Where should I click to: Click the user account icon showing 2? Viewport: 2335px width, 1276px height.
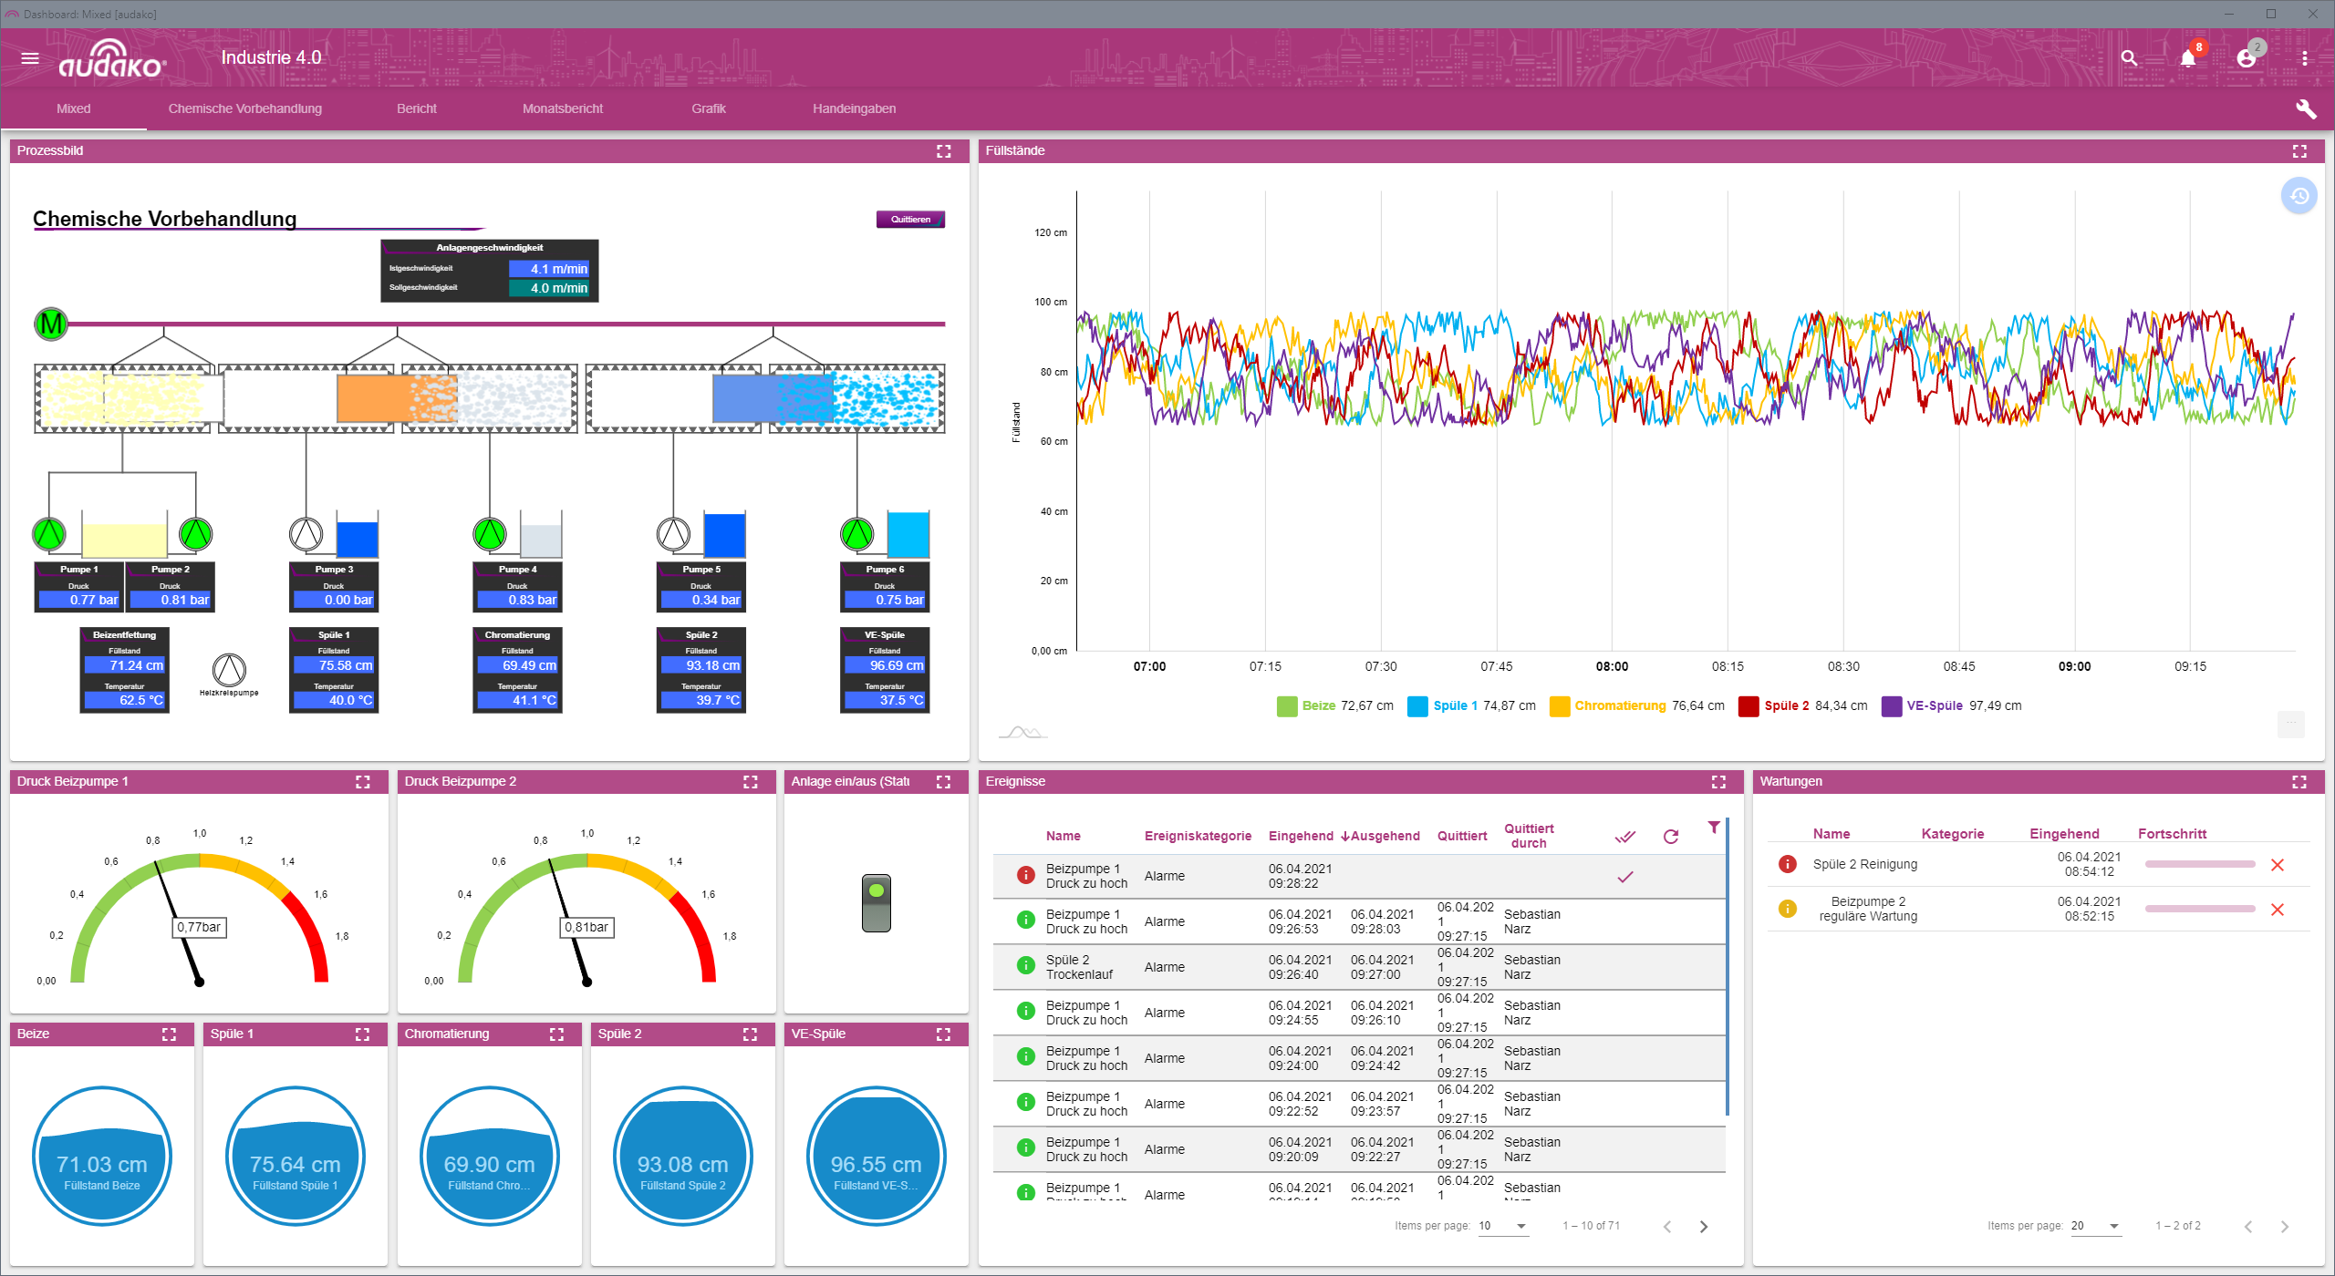pyautogui.click(x=2246, y=57)
